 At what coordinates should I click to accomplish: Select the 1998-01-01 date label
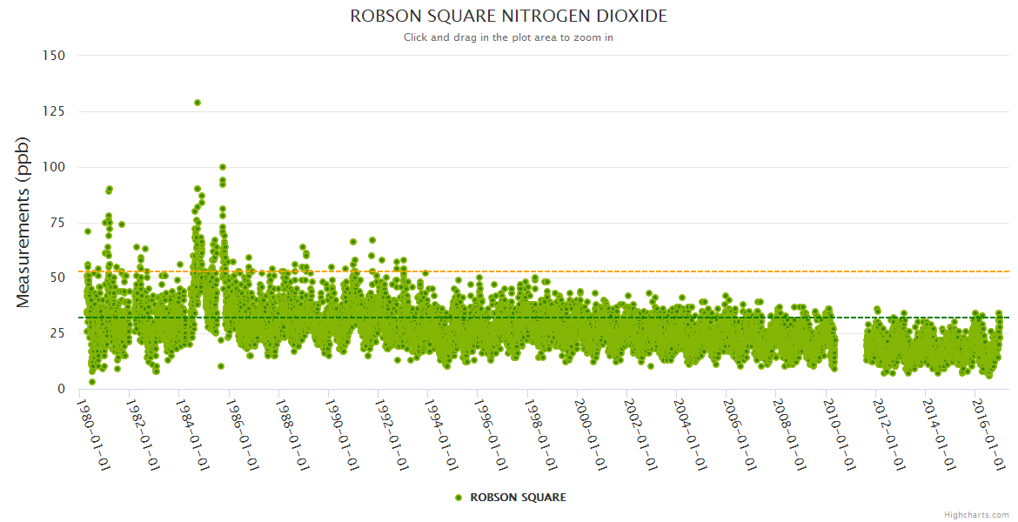click(x=542, y=433)
